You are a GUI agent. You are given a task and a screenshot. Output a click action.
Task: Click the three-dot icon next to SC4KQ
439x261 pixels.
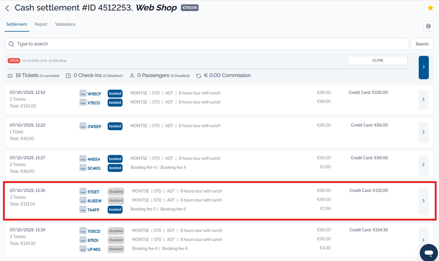click(x=83, y=168)
